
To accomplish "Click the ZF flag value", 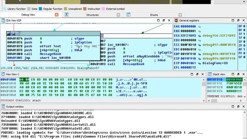I will pyautogui.click(x=244, y=46).
